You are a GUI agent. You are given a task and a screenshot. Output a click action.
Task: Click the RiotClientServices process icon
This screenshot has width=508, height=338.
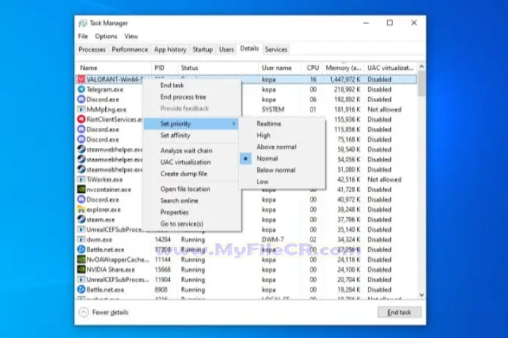pyautogui.click(x=81, y=119)
